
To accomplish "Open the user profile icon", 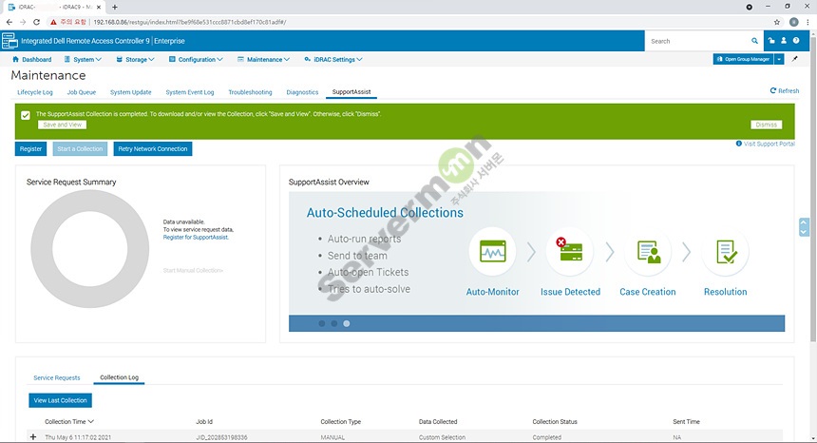I will click(784, 41).
